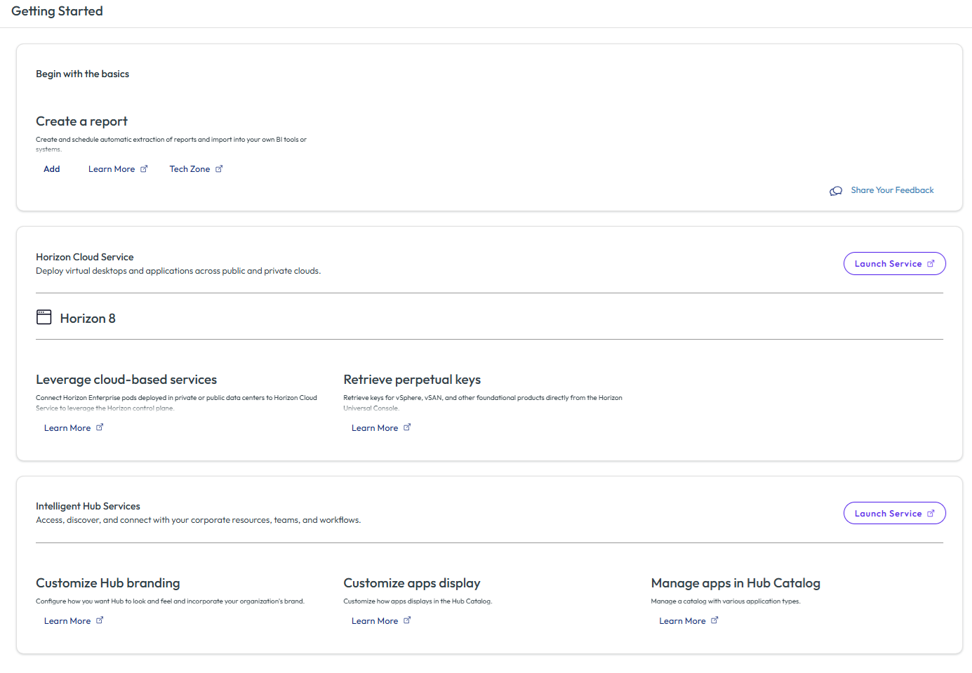Click the Getting Started page title

57,11
